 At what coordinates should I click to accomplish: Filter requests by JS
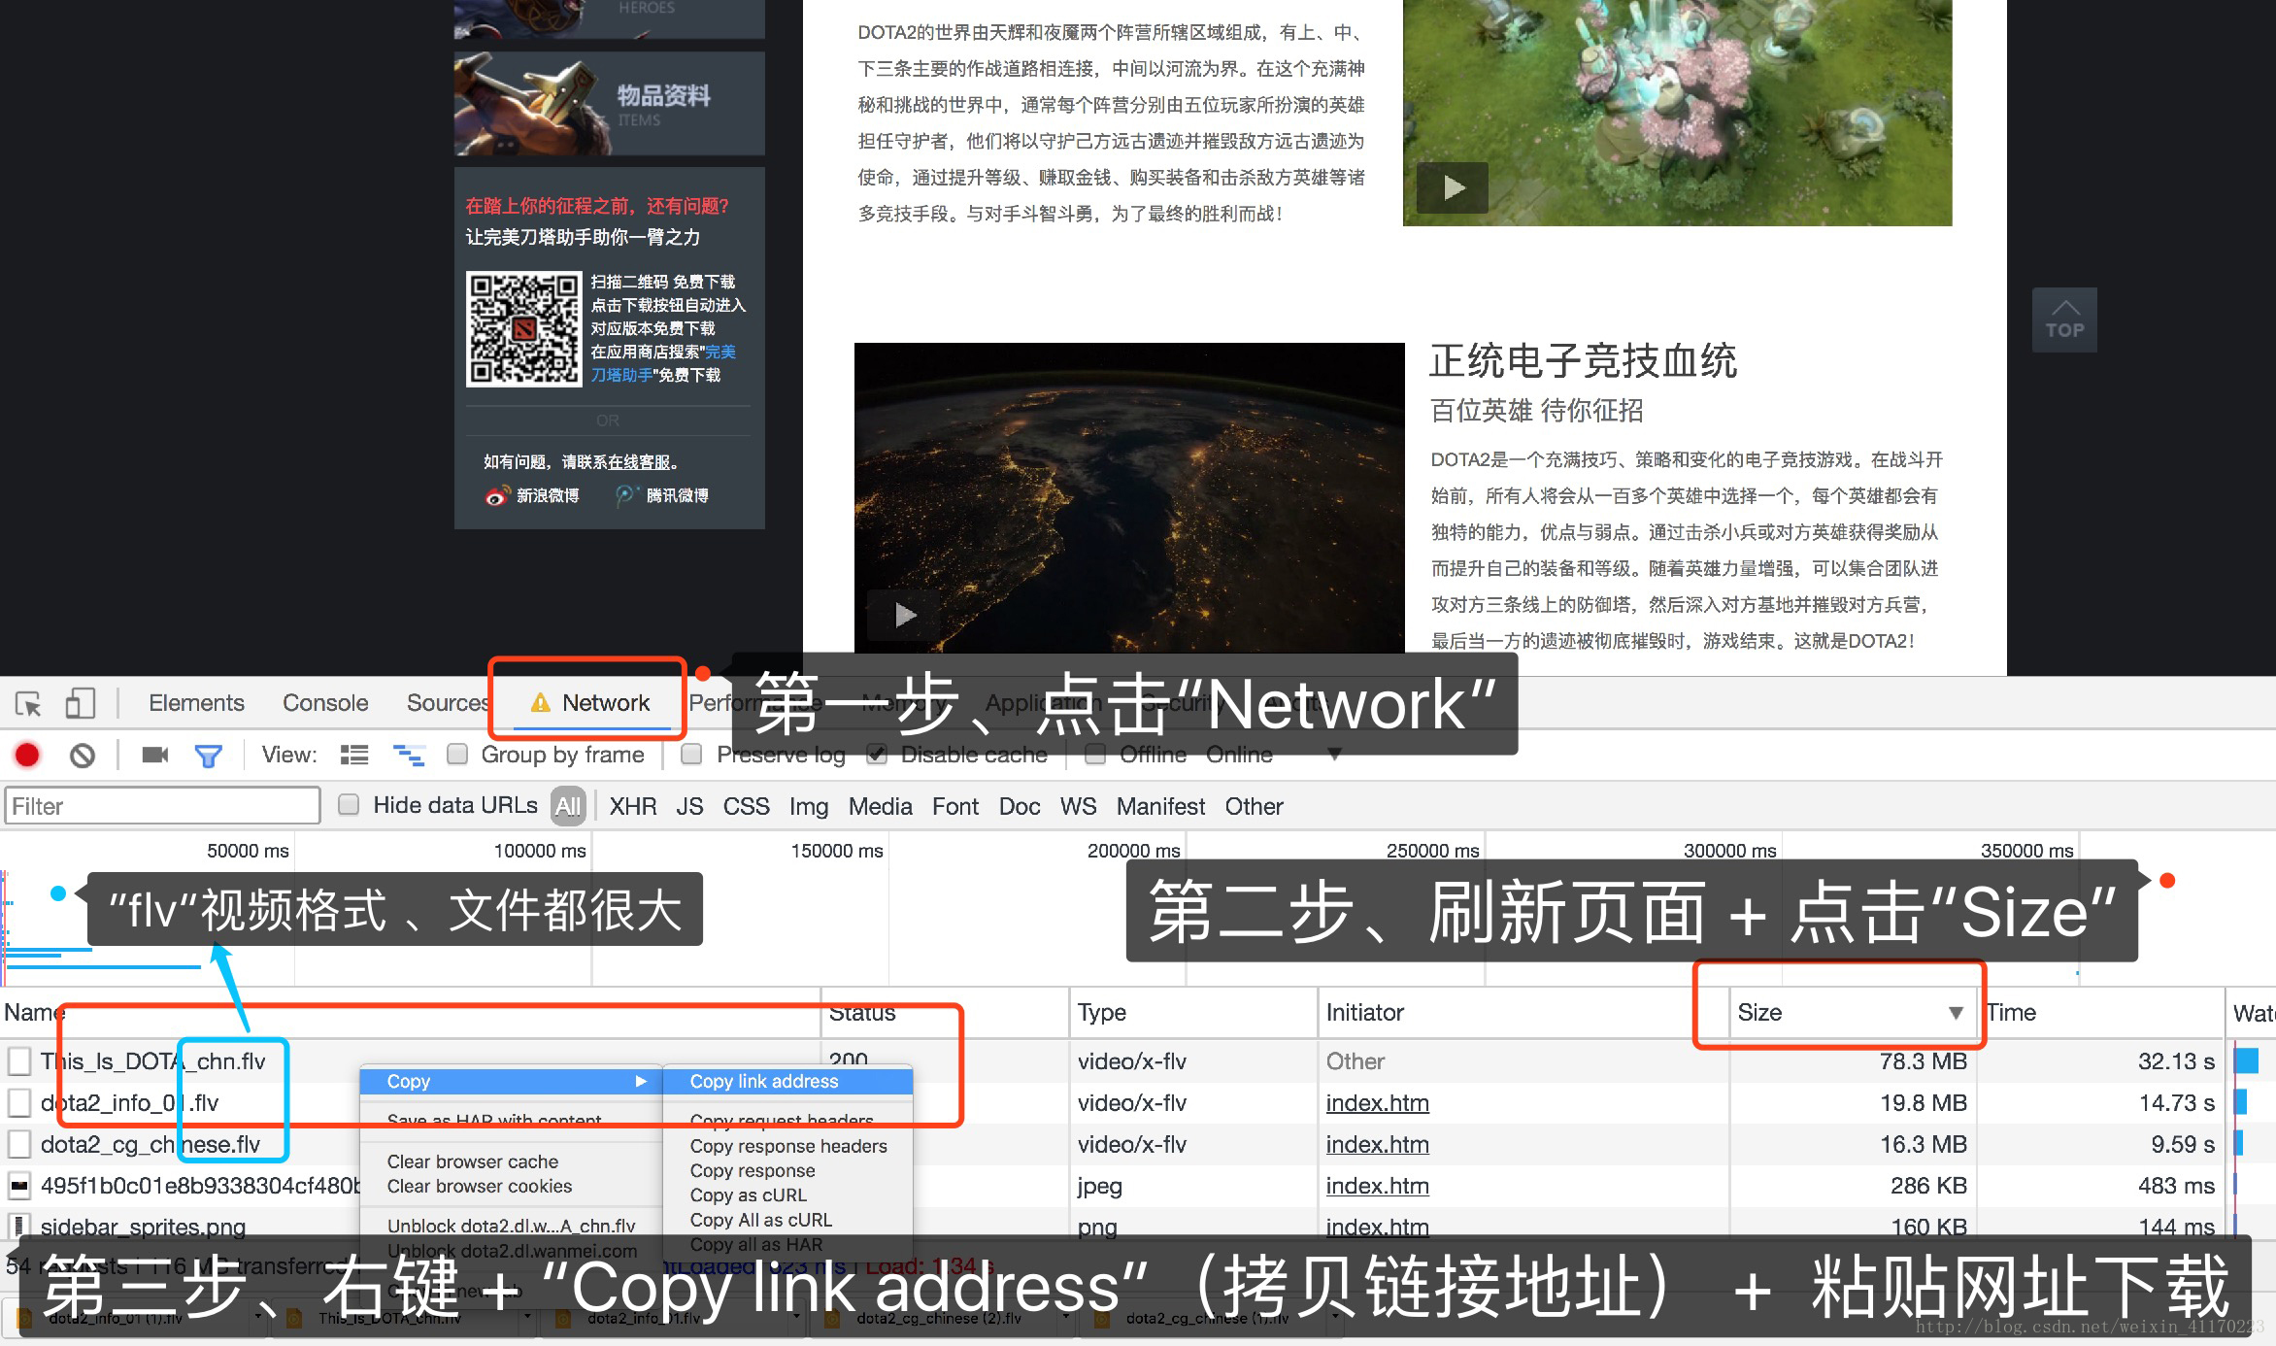689,806
